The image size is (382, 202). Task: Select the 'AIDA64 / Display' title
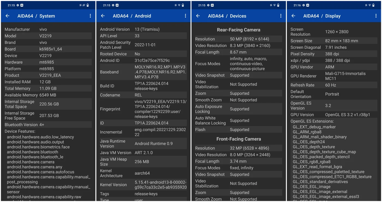322,16
